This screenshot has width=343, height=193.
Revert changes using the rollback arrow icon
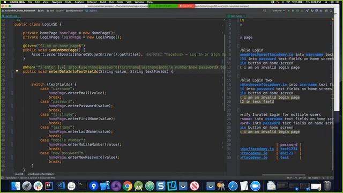321,11
